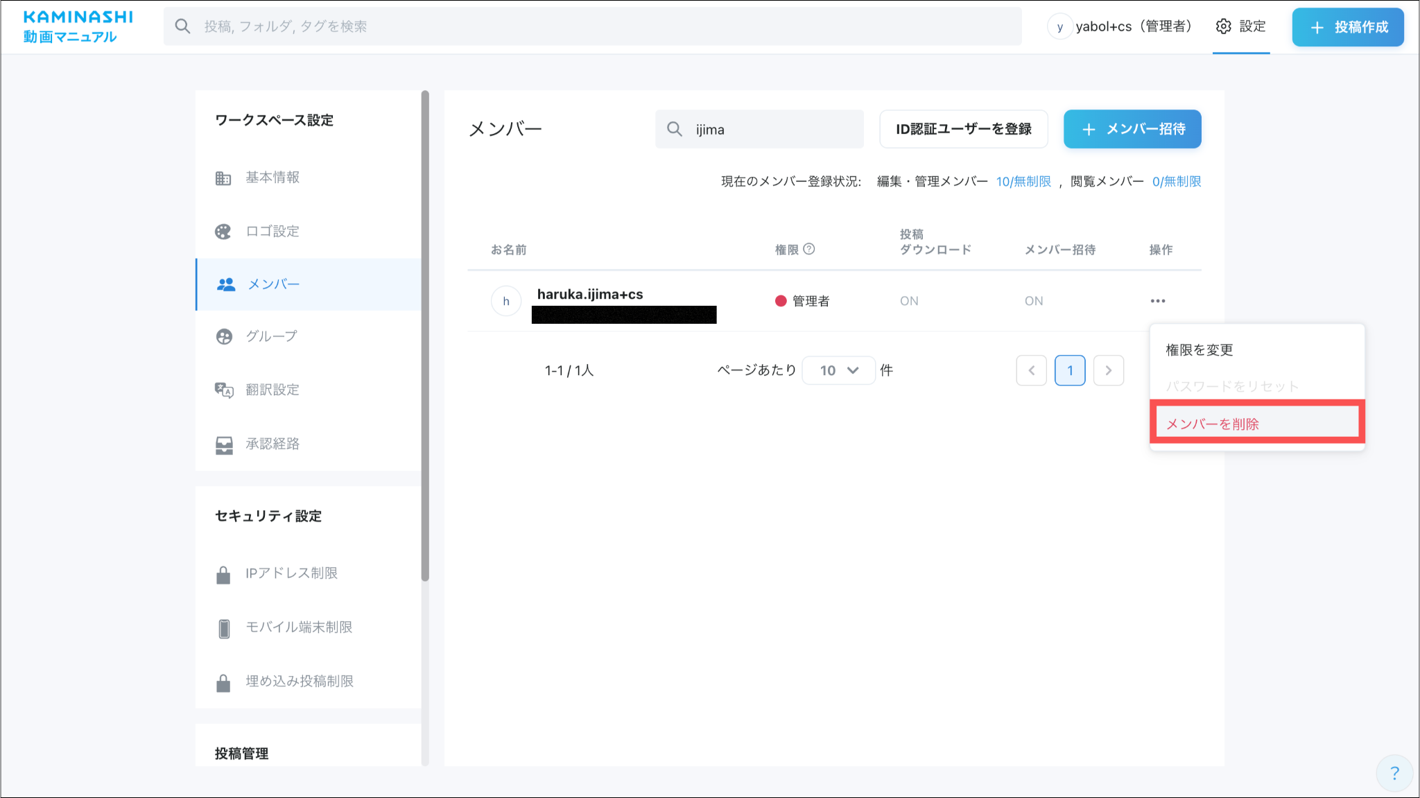Click the グループ sidebar icon
The width and height of the screenshot is (1420, 798).
(x=224, y=337)
